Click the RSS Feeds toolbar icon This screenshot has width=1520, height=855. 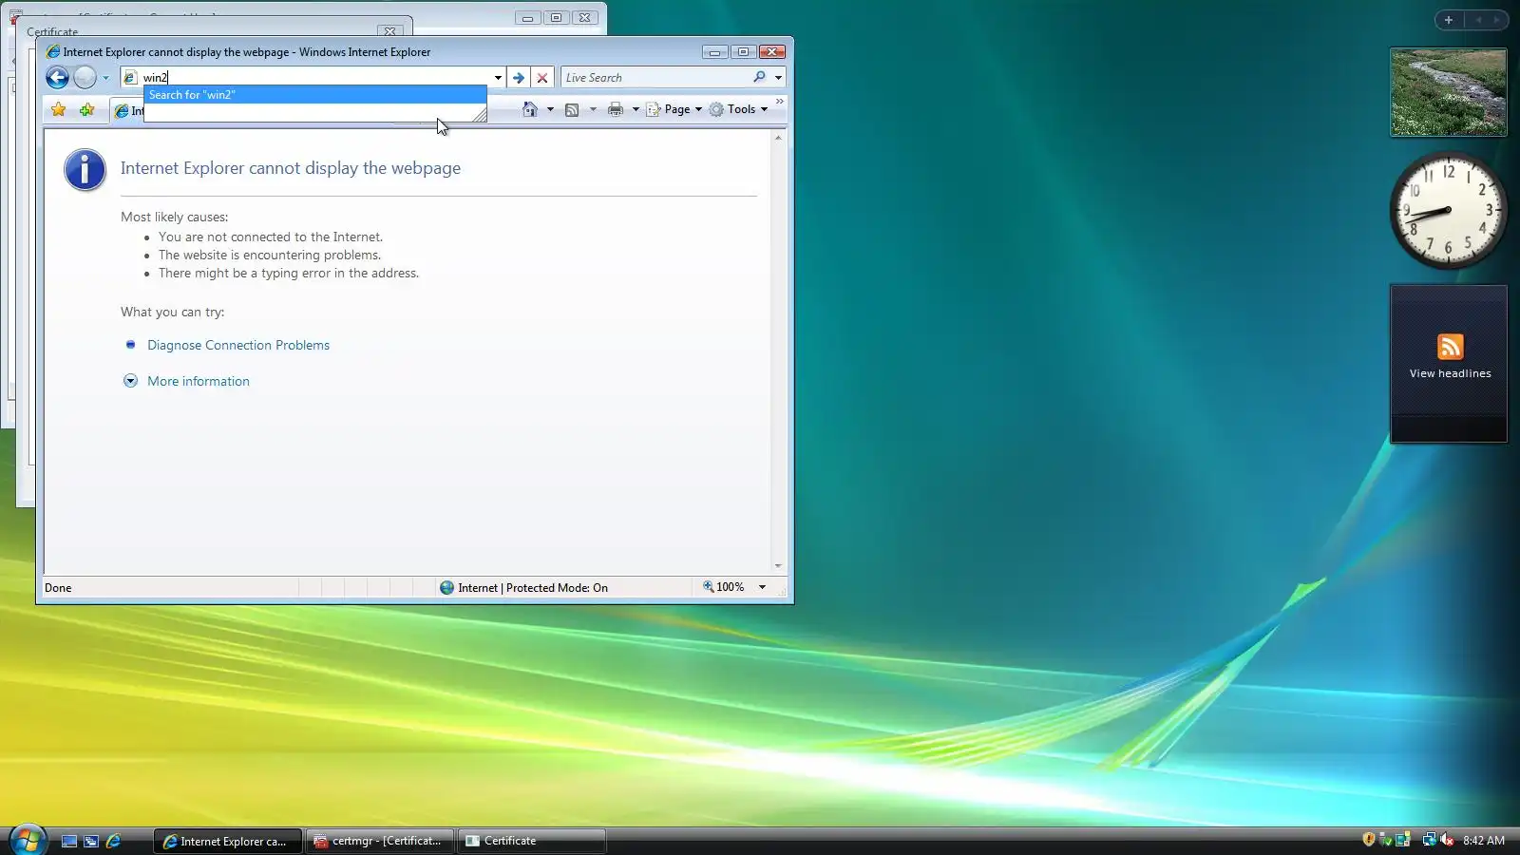point(572,109)
